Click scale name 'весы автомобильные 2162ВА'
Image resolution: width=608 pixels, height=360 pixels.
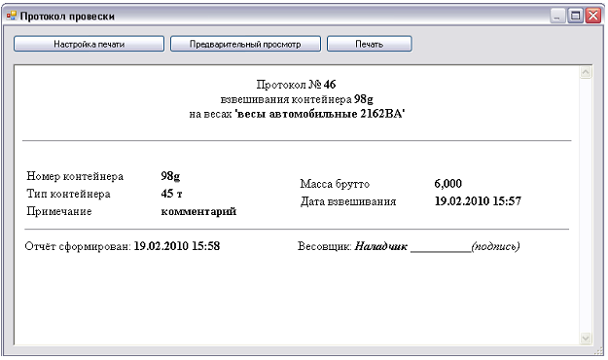[320, 114]
